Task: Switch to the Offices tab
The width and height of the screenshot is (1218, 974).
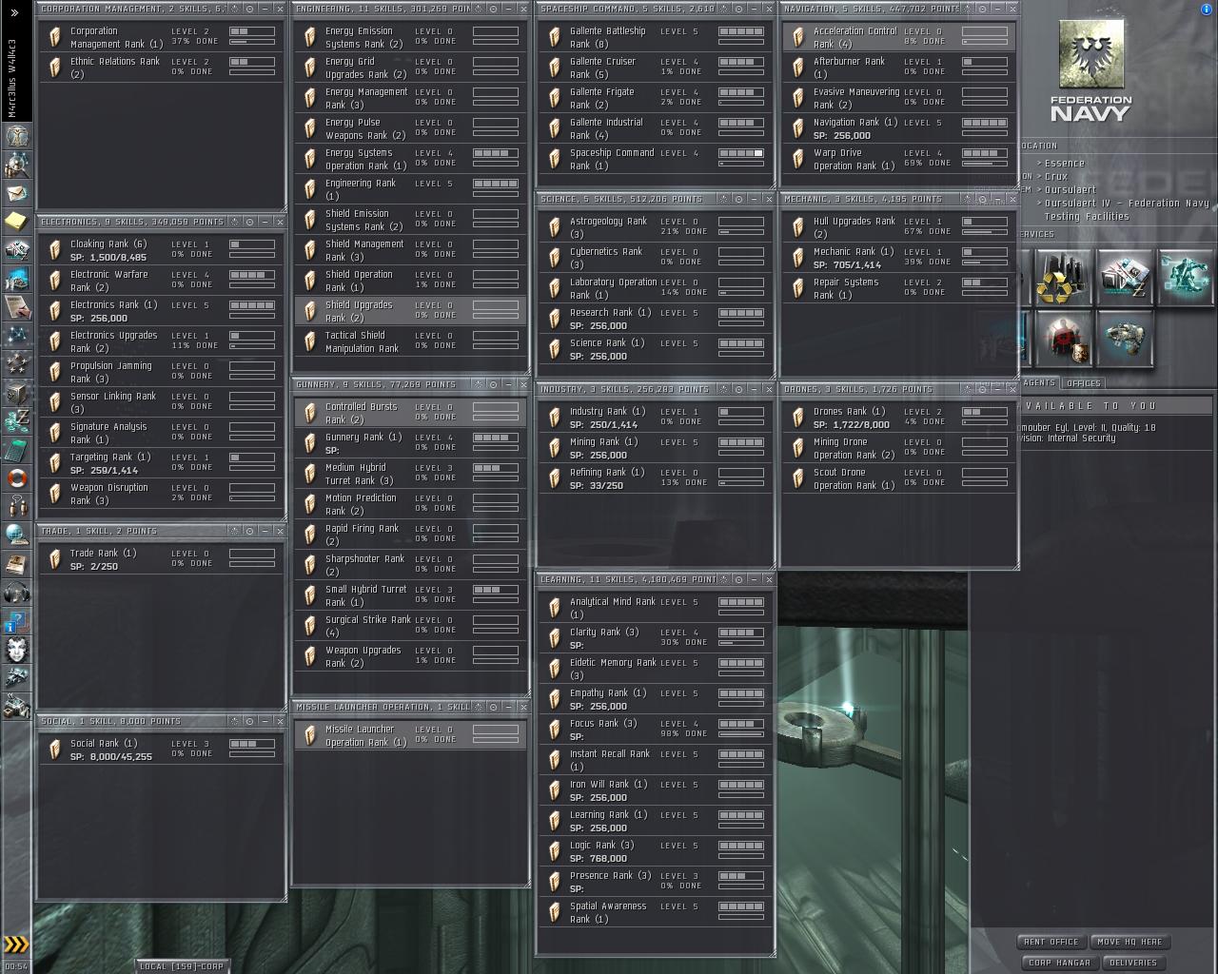Action: pos(1083,382)
